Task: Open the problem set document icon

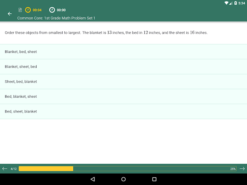Action: [x=20, y=10]
